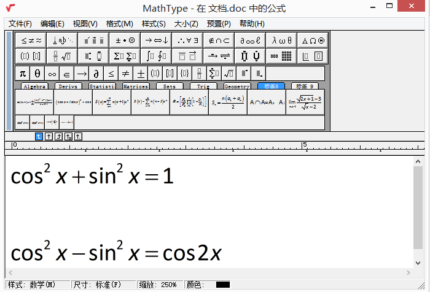
Task: Open the spaces and ellipses palette
Action: pos(62,40)
